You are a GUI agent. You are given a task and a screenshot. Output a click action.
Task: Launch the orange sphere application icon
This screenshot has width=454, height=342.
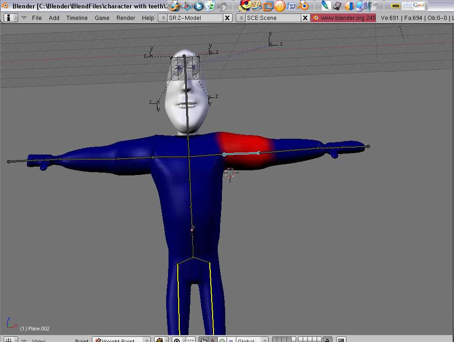click(280, 6)
